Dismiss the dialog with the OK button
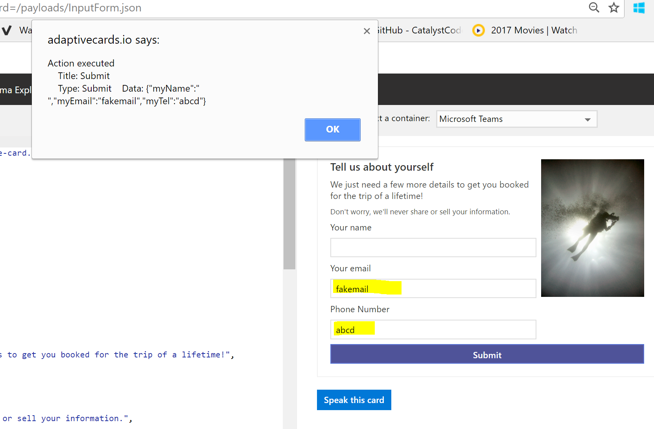Image resolution: width=654 pixels, height=429 pixels. pos(332,129)
